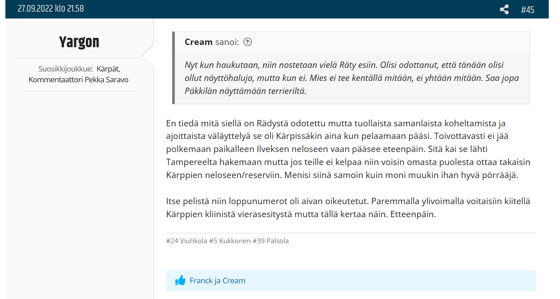Open the Franck ja Cream likes list

(x=218, y=281)
